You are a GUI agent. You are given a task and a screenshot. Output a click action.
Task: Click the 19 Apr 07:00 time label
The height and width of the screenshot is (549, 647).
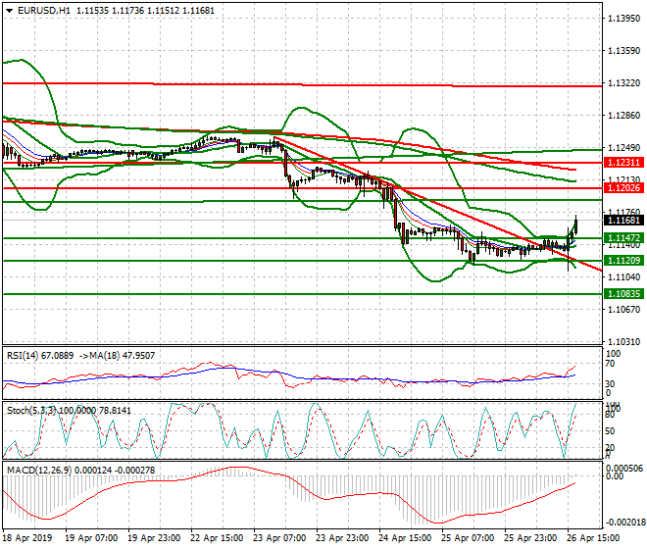91,538
